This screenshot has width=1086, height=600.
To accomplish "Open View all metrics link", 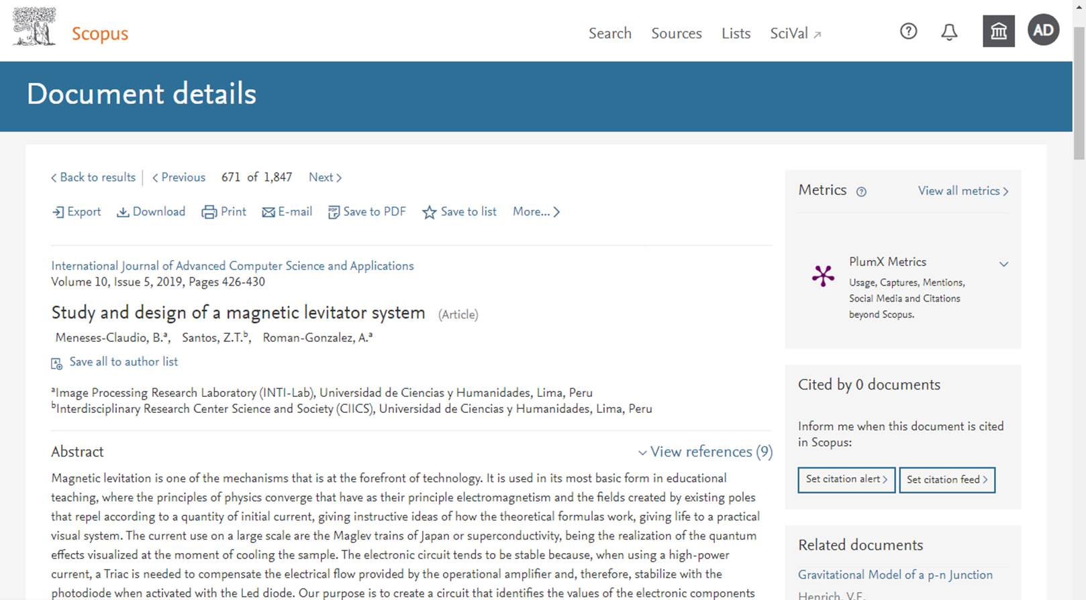I will tap(963, 191).
